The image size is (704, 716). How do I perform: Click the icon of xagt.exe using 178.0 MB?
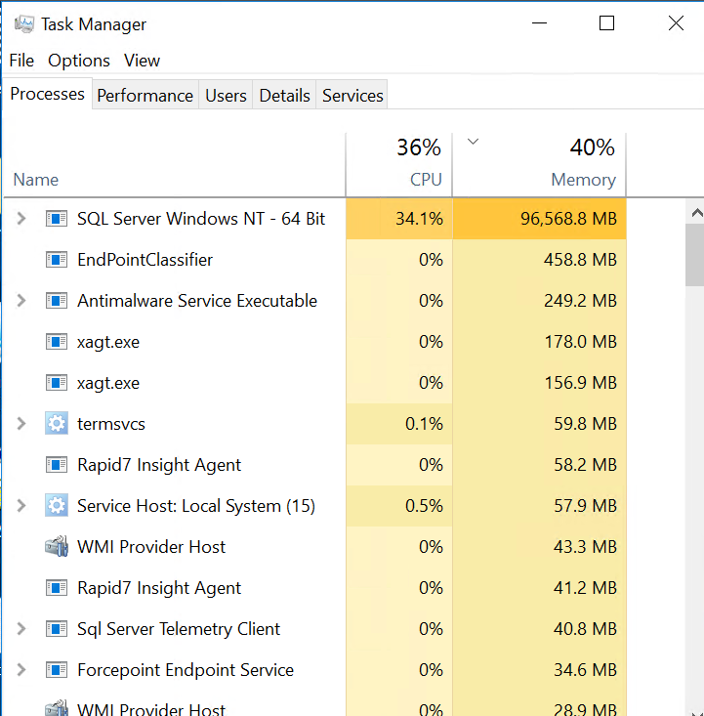pyautogui.click(x=57, y=342)
